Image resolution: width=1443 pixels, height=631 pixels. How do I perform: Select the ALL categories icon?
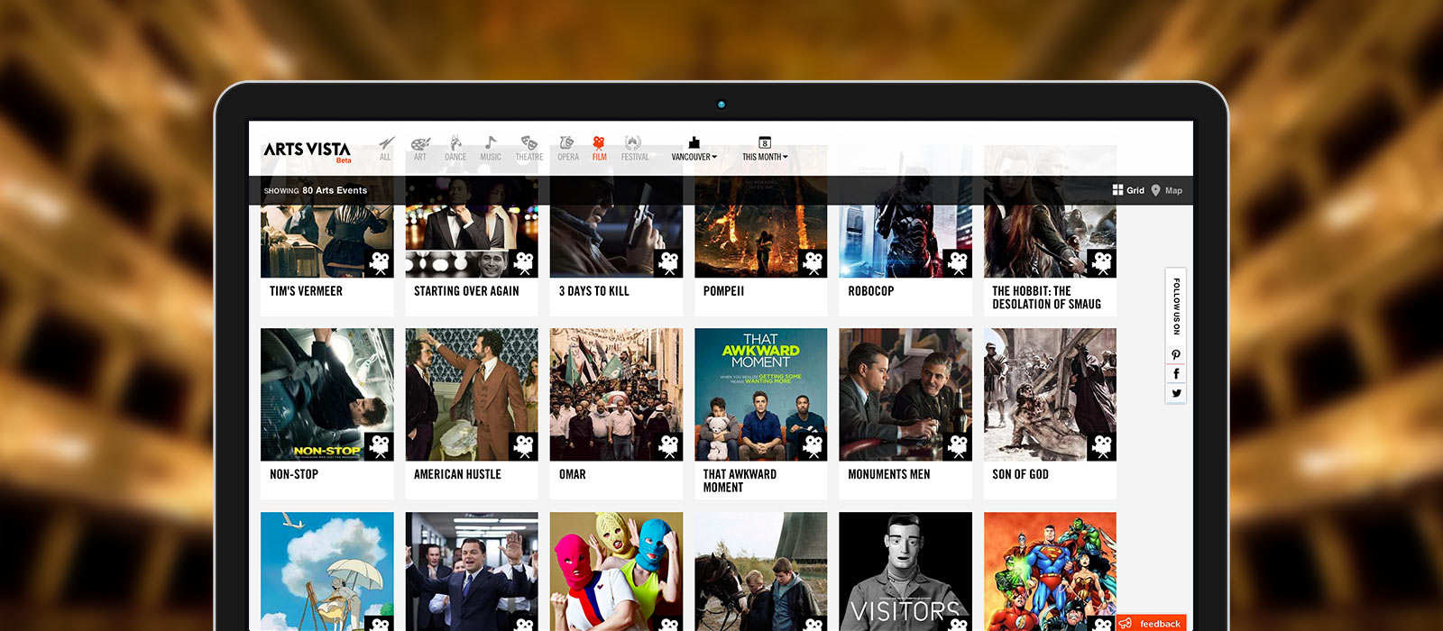[x=386, y=148]
